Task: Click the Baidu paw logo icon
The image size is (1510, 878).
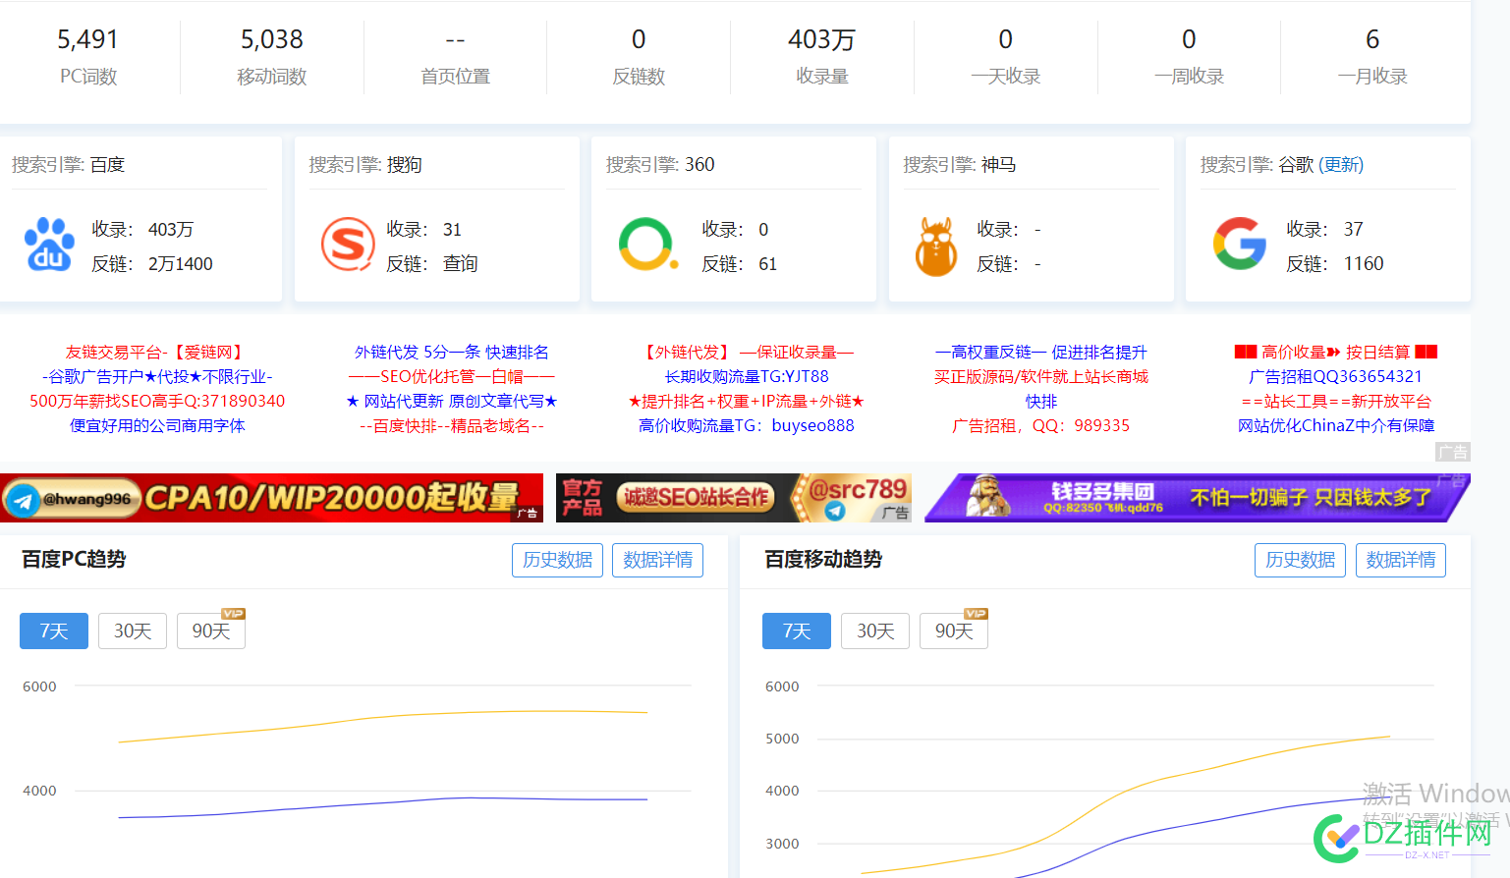Action: 49,245
